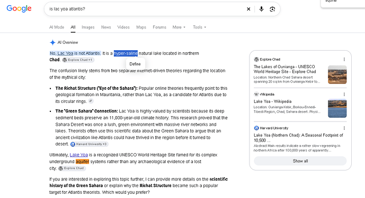The image size is (365, 198).
Task: Click the Explore Chad desert thumbnail
Action: pyautogui.click(x=337, y=74)
